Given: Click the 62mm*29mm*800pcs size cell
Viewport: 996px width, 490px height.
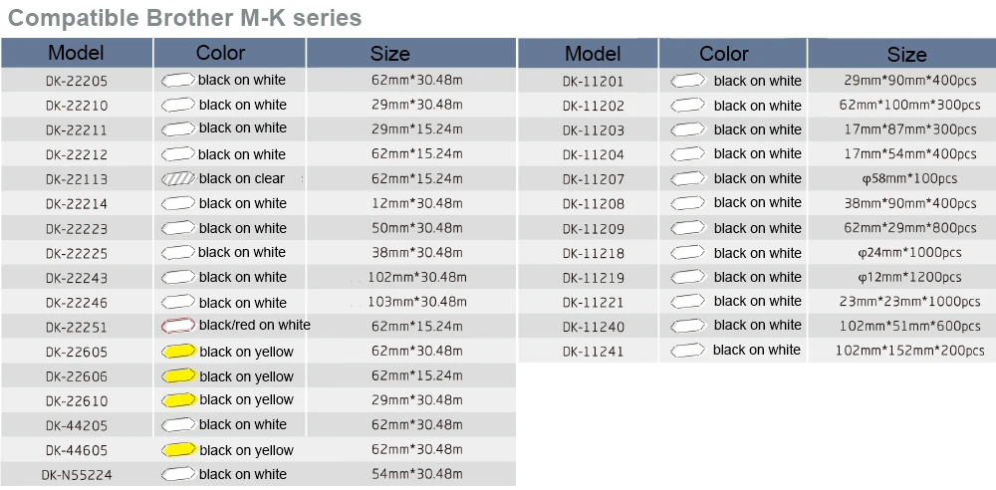Looking at the screenshot, I should (x=910, y=228).
